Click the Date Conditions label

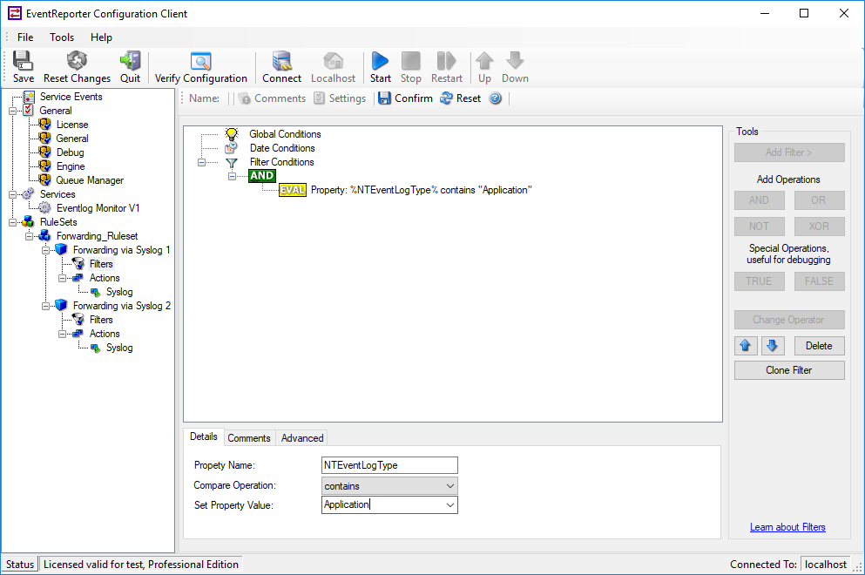point(282,148)
